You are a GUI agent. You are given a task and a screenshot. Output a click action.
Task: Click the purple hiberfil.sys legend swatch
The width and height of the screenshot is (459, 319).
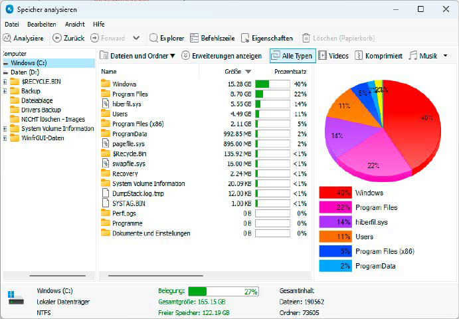[335, 222]
